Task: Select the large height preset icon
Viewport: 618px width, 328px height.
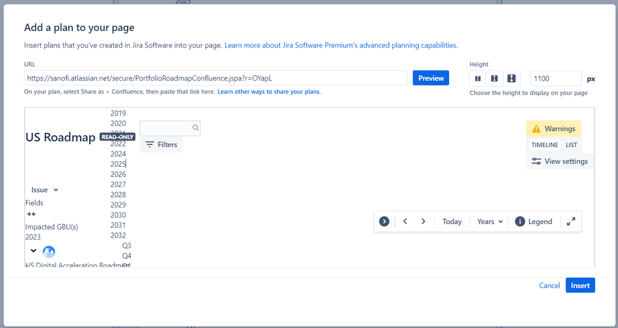Action: point(512,78)
